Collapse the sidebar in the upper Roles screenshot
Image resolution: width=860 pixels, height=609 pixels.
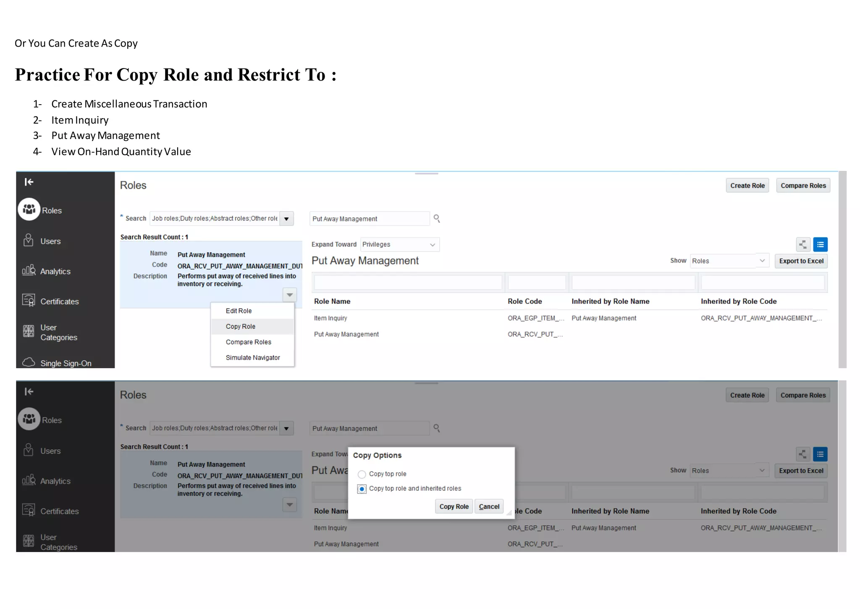coord(29,182)
